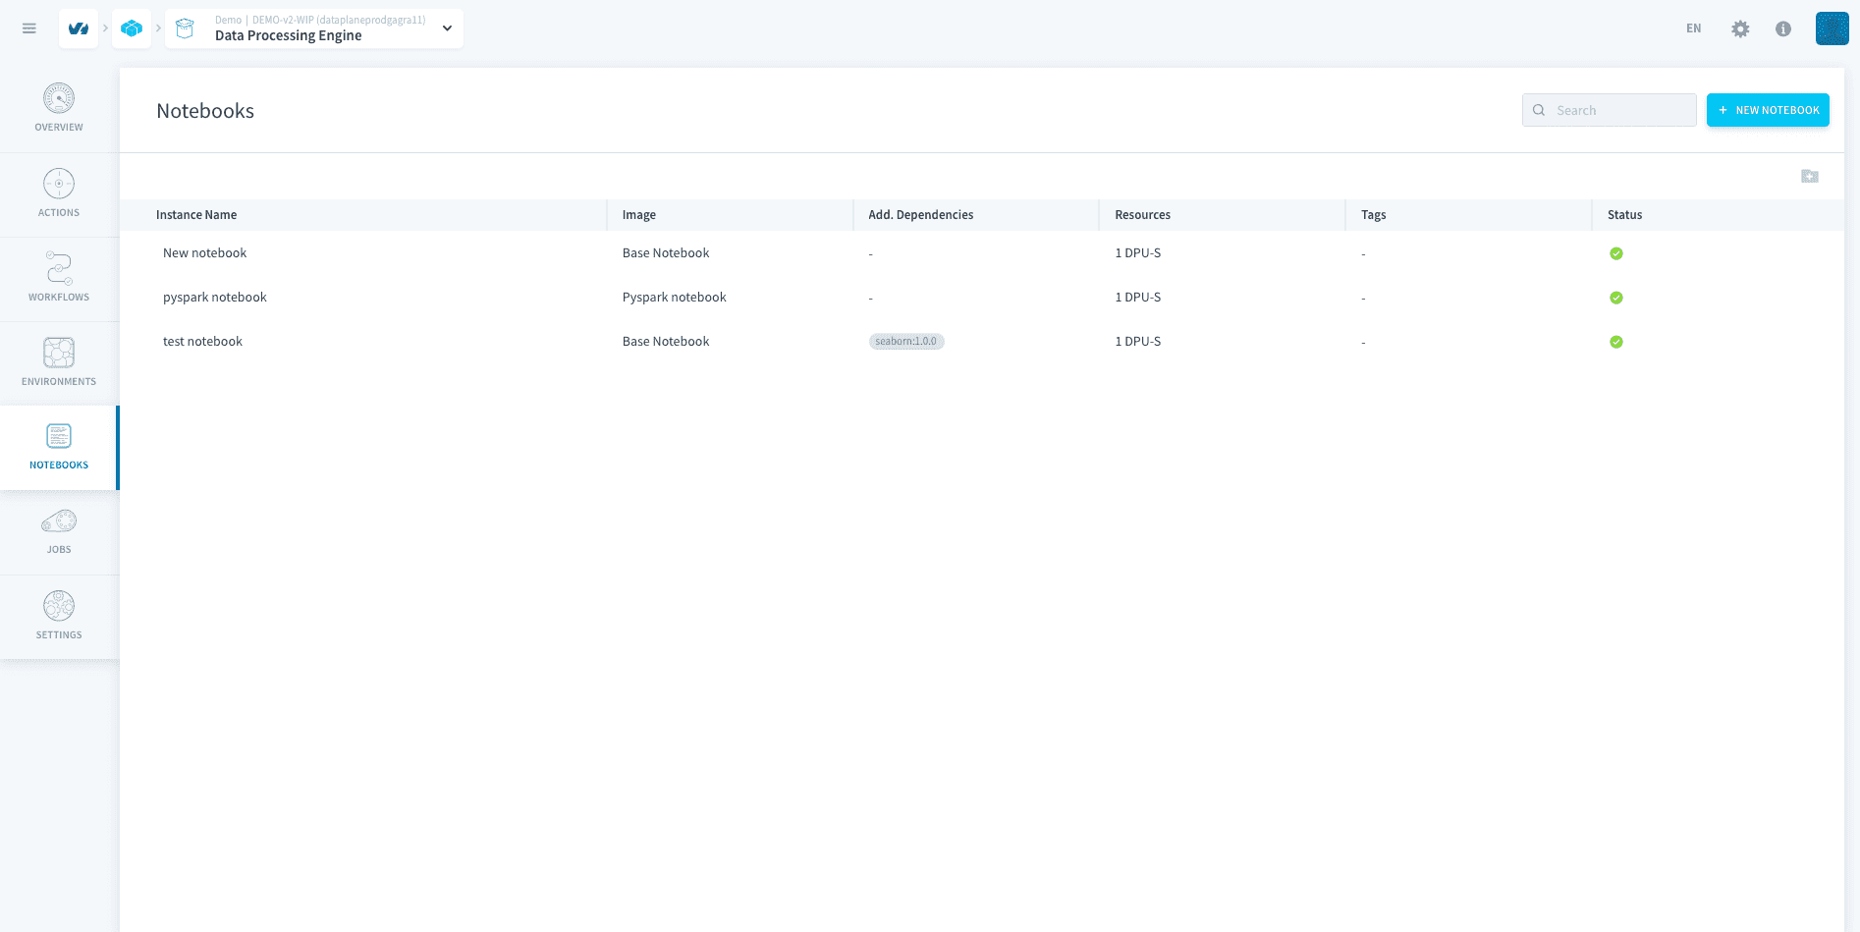Select the Notebooks sidebar item

point(59,448)
